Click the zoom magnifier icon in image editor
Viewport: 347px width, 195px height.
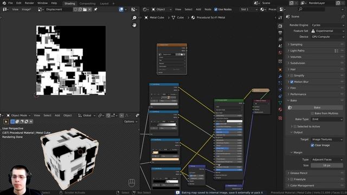click(x=134, y=18)
